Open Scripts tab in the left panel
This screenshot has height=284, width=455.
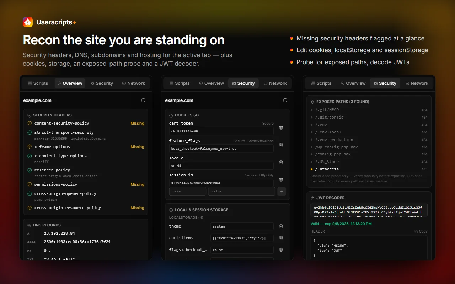click(38, 83)
